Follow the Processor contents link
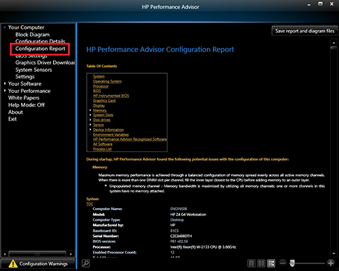This screenshot has width=339, height=271. pos(101,86)
